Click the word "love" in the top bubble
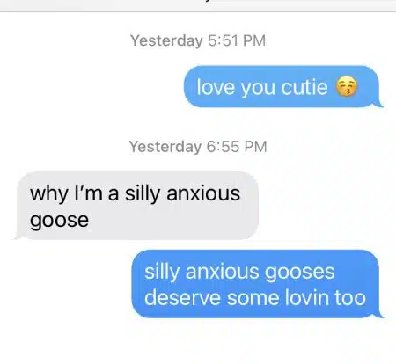396x364 pixels. tap(216, 87)
